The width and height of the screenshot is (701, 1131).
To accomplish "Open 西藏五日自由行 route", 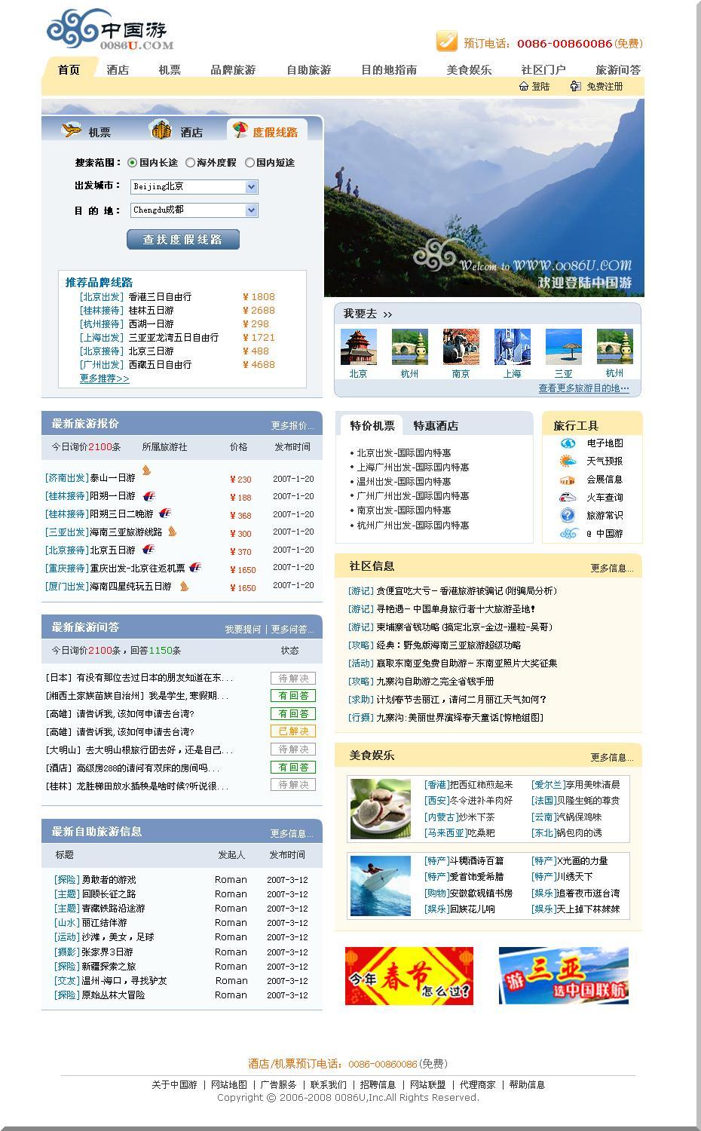I will (160, 365).
